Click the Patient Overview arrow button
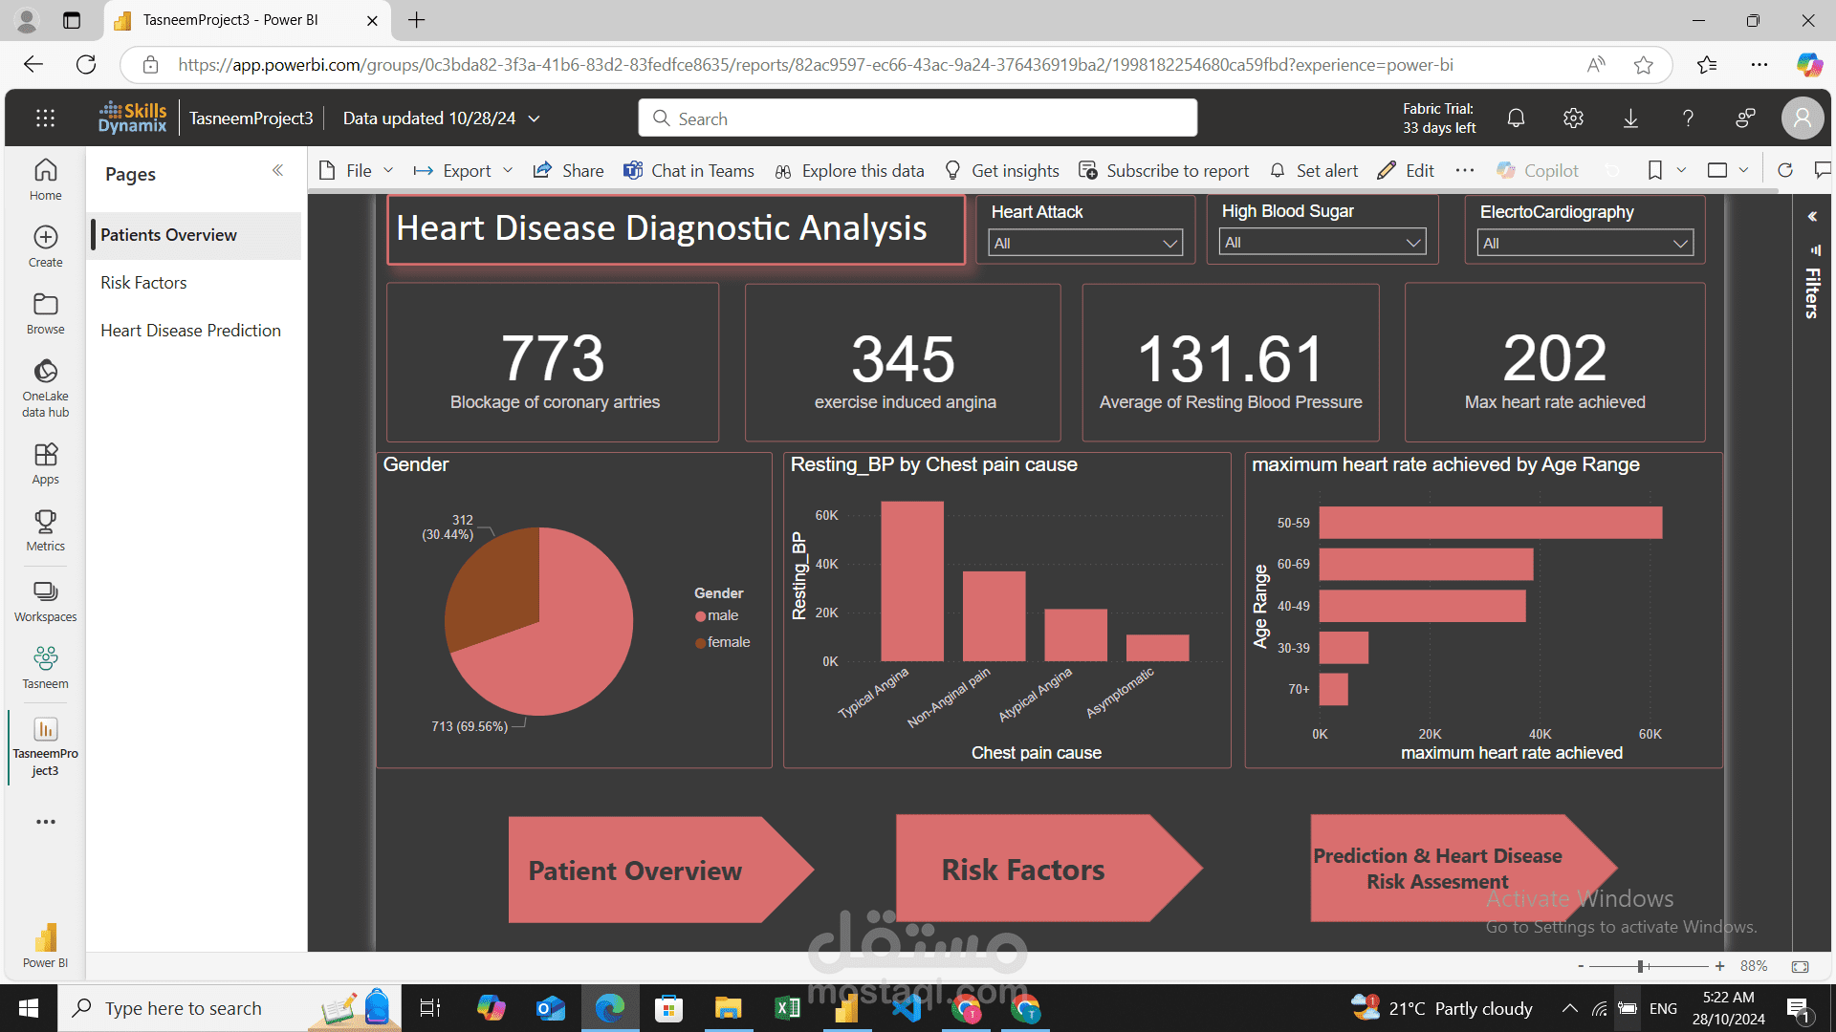 tap(636, 869)
